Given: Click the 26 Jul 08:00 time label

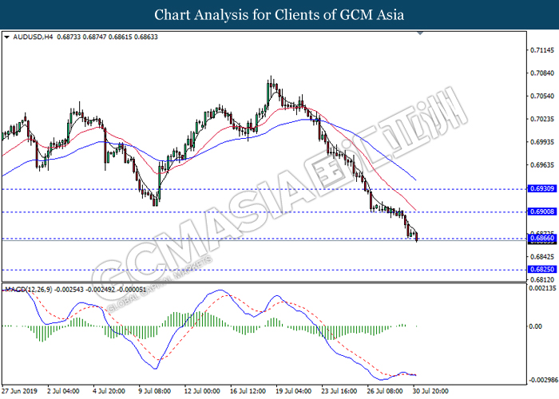Looking at the screenshot, I should 385,391.
